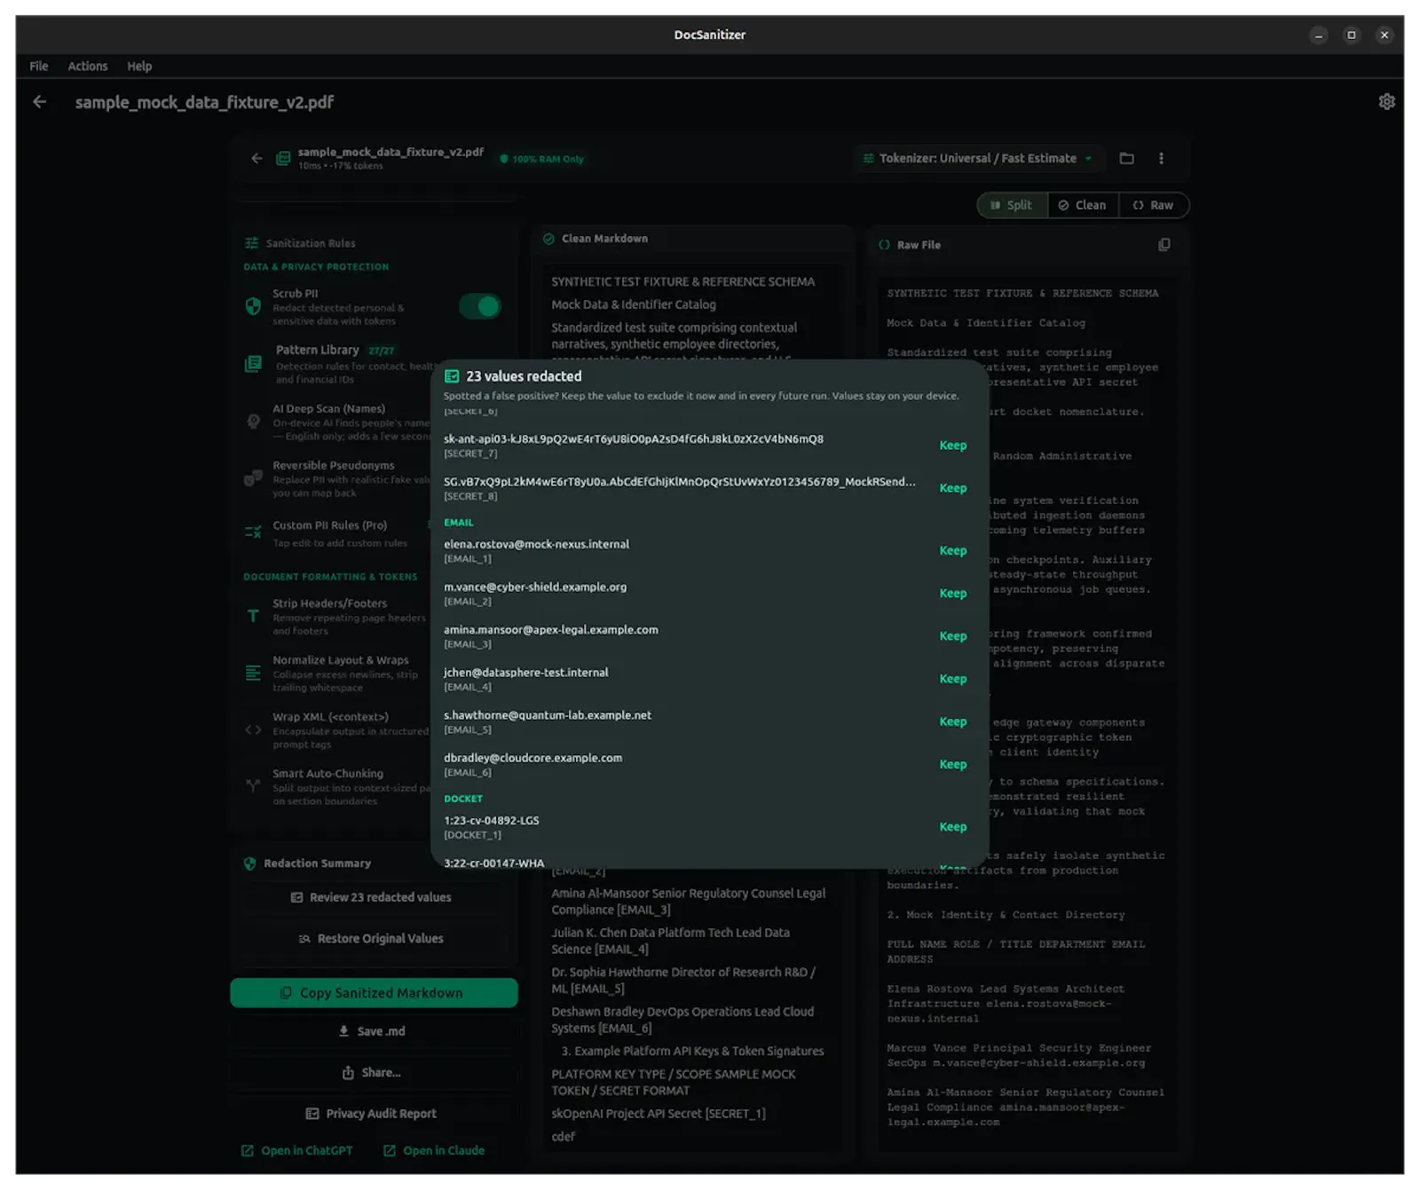Keep the SG.vB7xQ9pL secret value
The width and height of the screenshot is (1420, 1190).
click(953, 488)
